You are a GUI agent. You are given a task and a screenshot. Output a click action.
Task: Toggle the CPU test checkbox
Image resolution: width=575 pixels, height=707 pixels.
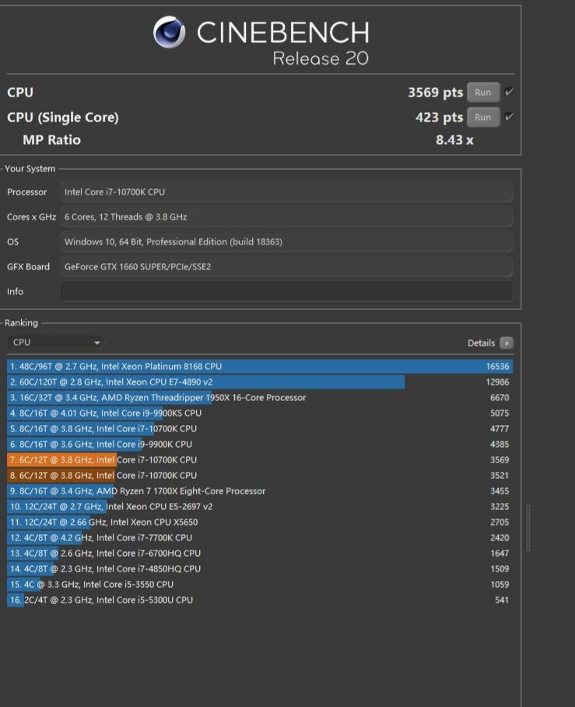[510, 92]
